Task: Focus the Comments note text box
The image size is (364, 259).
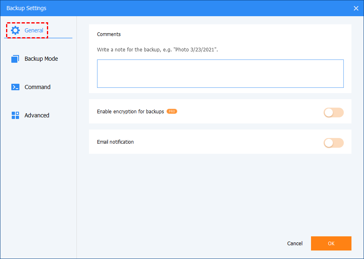Action: click(220, 74)
